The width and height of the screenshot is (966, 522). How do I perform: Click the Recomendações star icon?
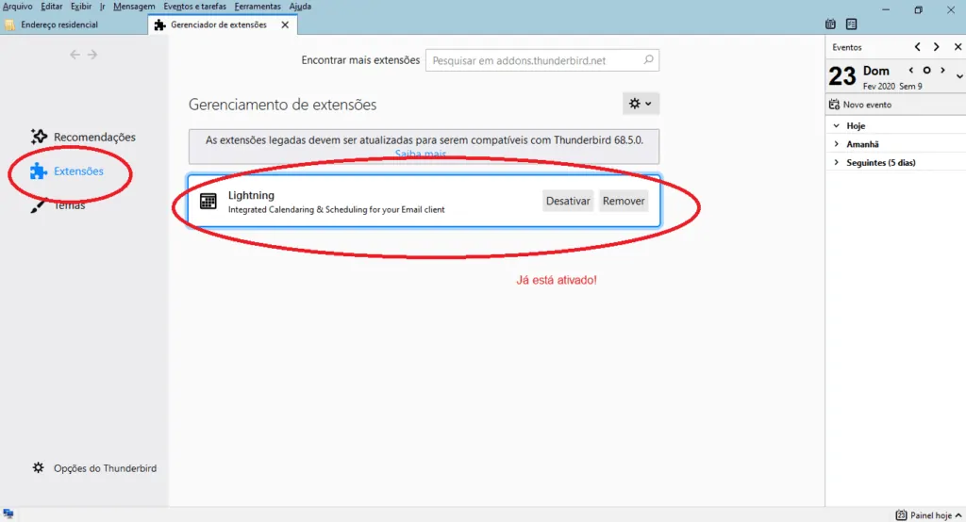[x=39, y=136]
